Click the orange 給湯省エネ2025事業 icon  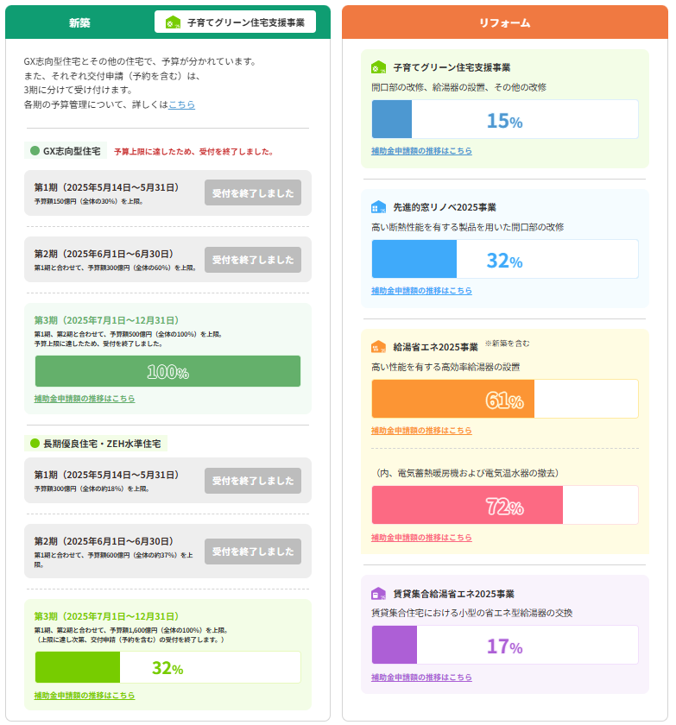(x=378, y=347)
